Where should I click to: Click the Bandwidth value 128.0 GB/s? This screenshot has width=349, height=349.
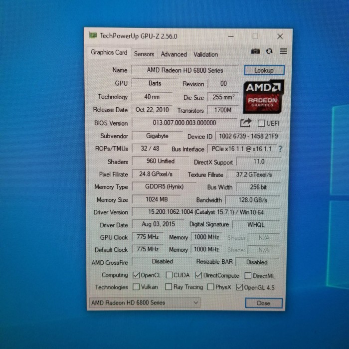click(x=253, y=200)
